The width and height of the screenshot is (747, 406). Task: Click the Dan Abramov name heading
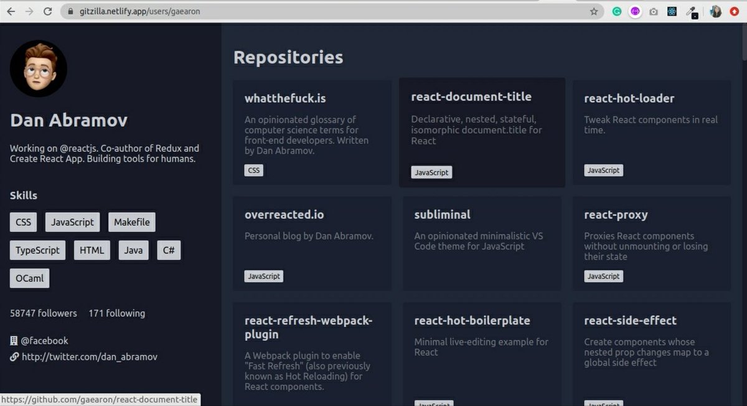point(68,121)
